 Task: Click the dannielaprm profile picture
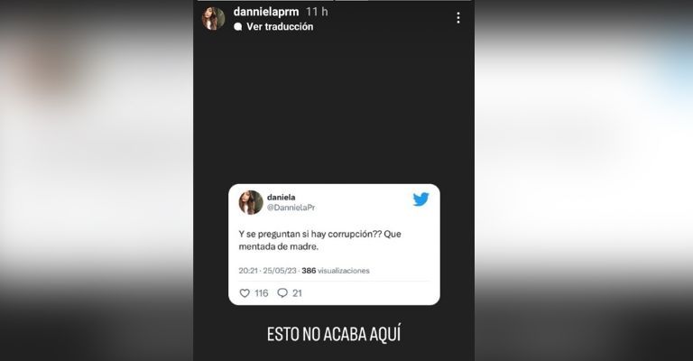point(214,19)
